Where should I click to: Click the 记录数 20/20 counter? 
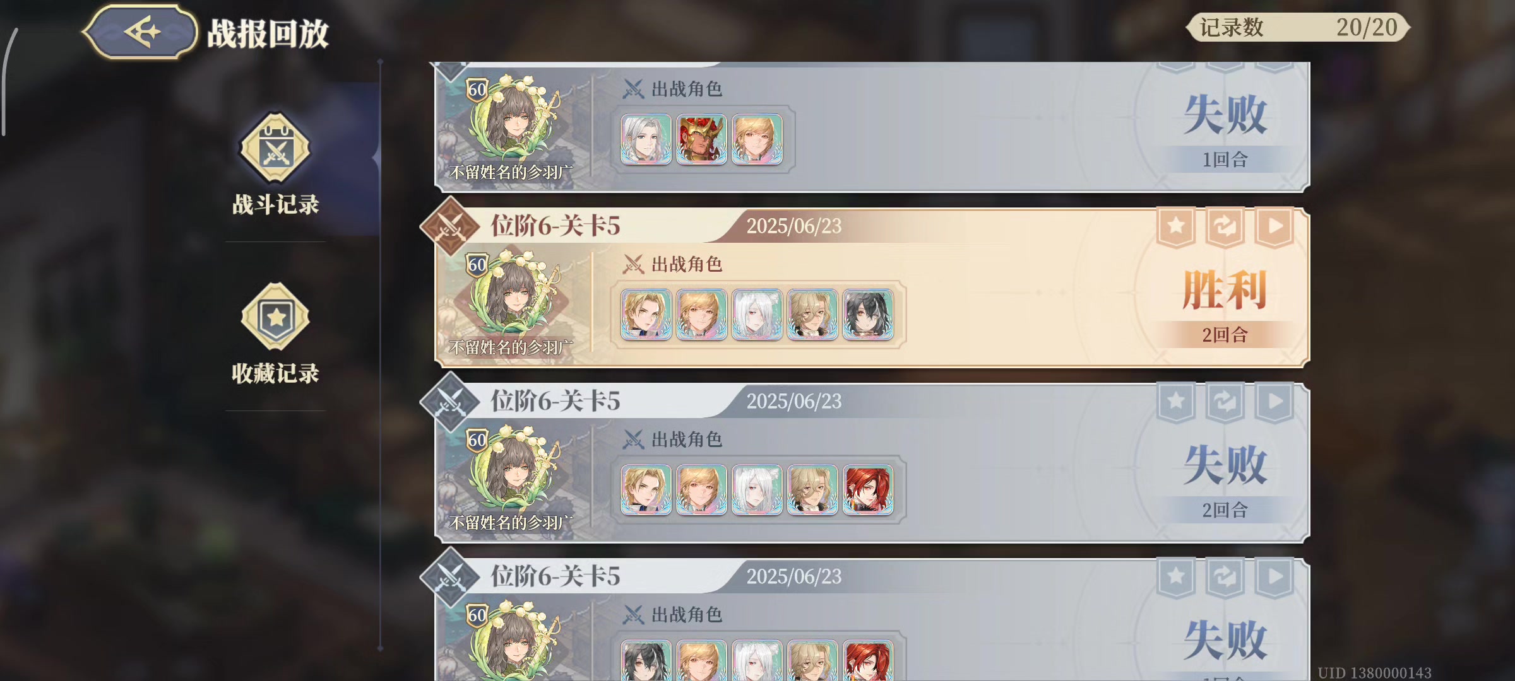pos(1298,28)
